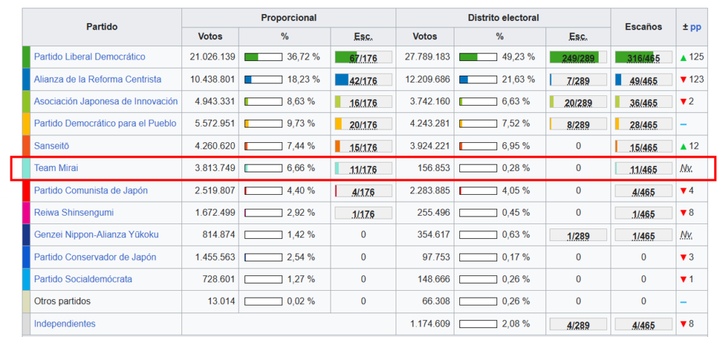Image resolution: width=717 pixels, height=337 pixels.
Task: Click the 20/289 district seats bar
Action: pyautogui.click(x=578, y=102)
